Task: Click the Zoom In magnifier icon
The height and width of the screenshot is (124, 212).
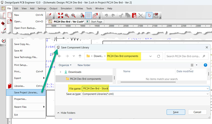Action: [67, 16]
